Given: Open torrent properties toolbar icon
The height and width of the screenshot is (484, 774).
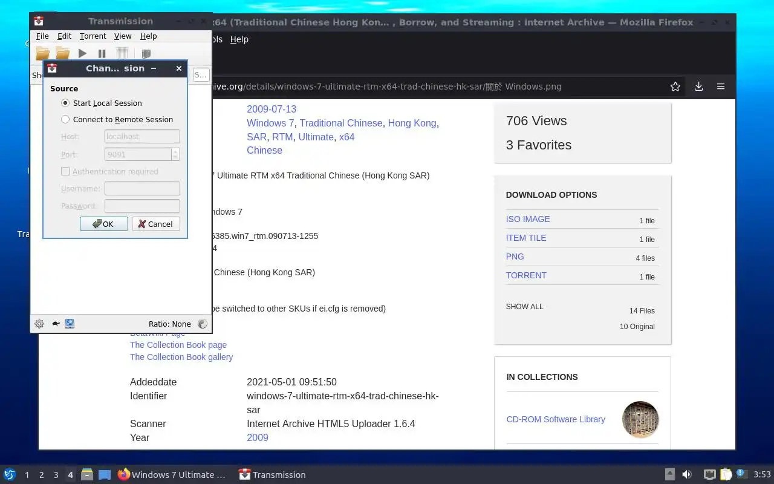Looking at the screenshot, I should click(x=146, y=54).
